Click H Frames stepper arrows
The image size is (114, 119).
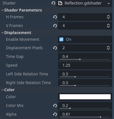tap(108, 17)
